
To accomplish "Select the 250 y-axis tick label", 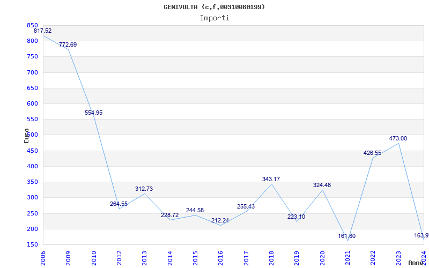I will tap(32, 213).
